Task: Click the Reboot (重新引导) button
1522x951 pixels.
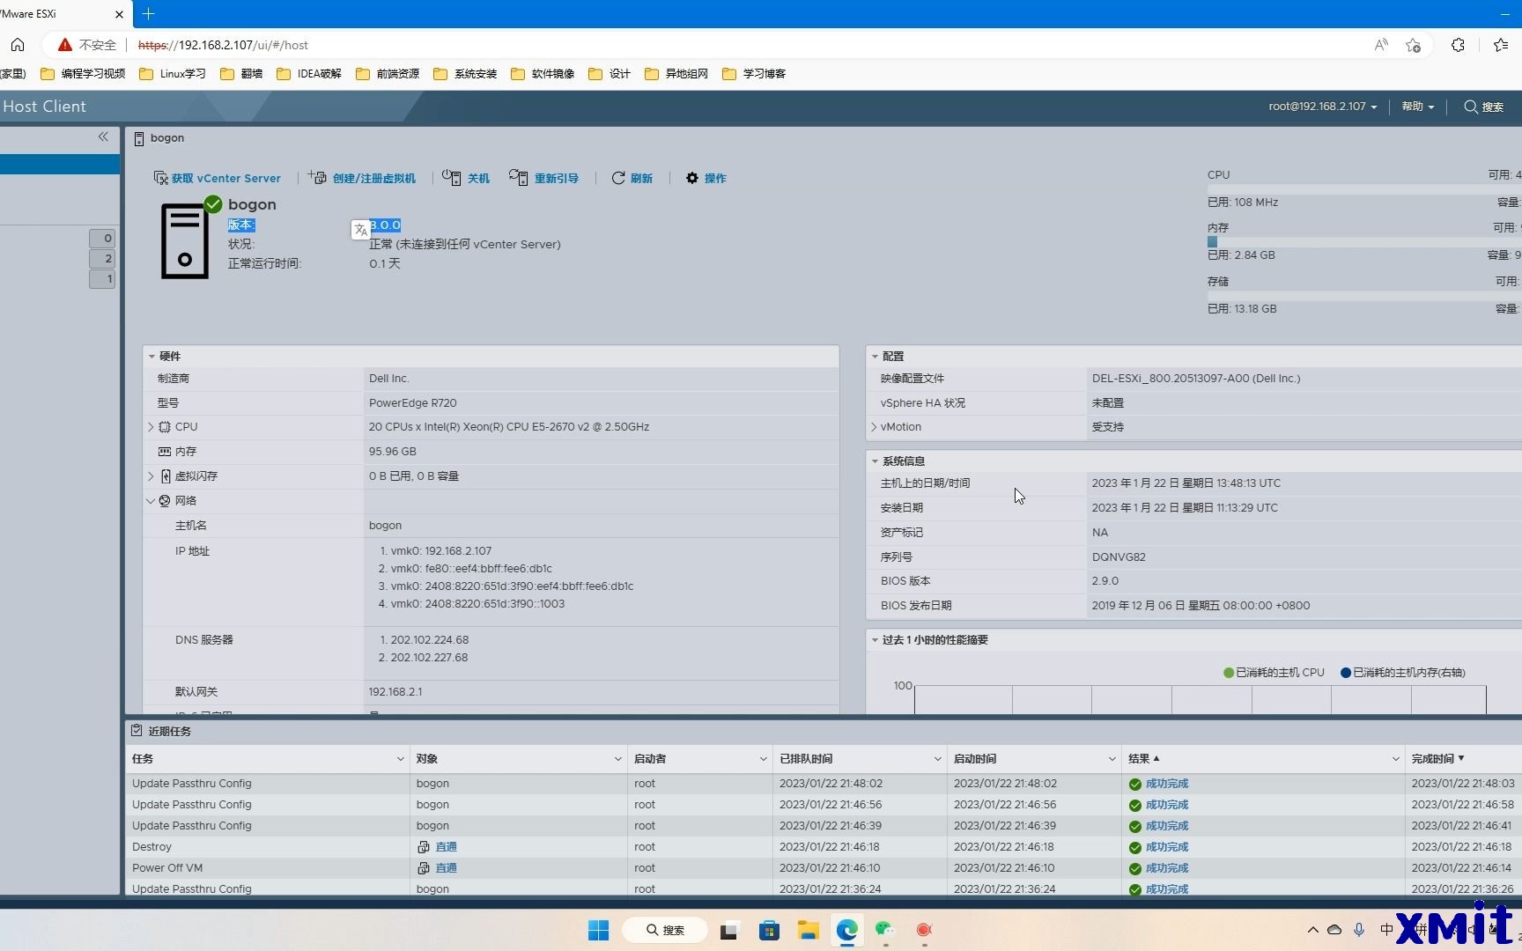Action: [544, 178]
